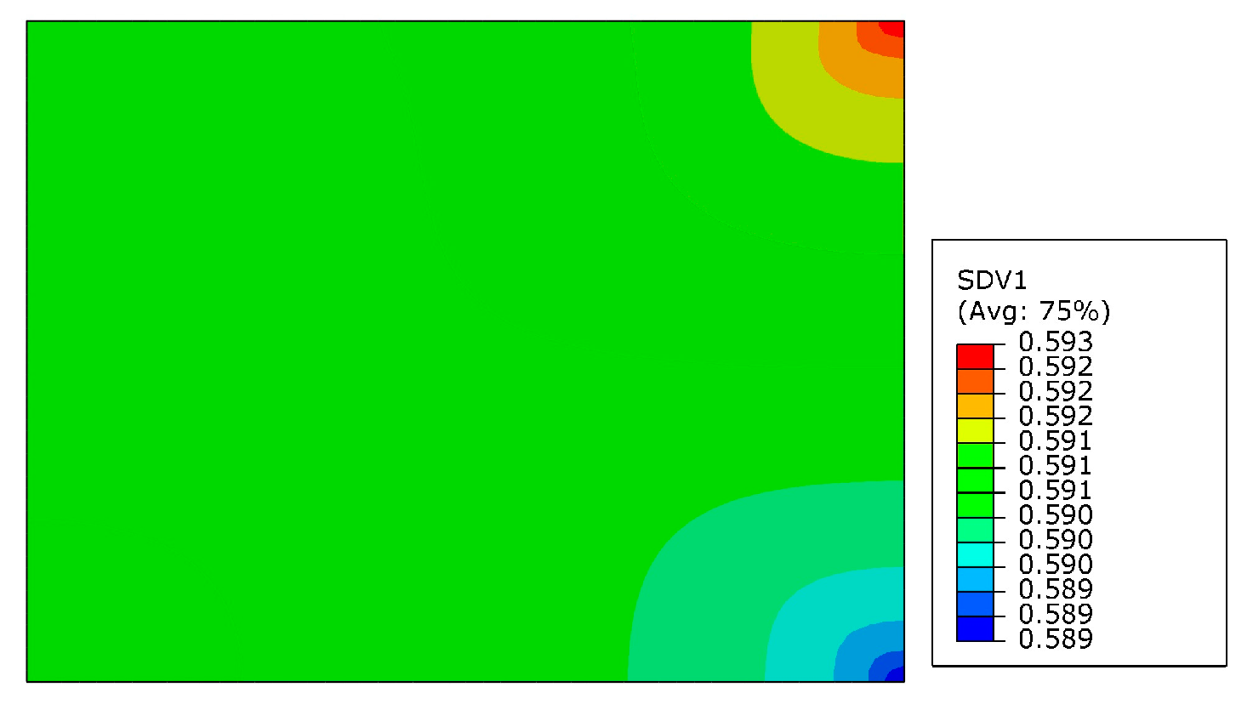Click the red legend color swatch
The image size is (1253, 727).
point(975,356)
